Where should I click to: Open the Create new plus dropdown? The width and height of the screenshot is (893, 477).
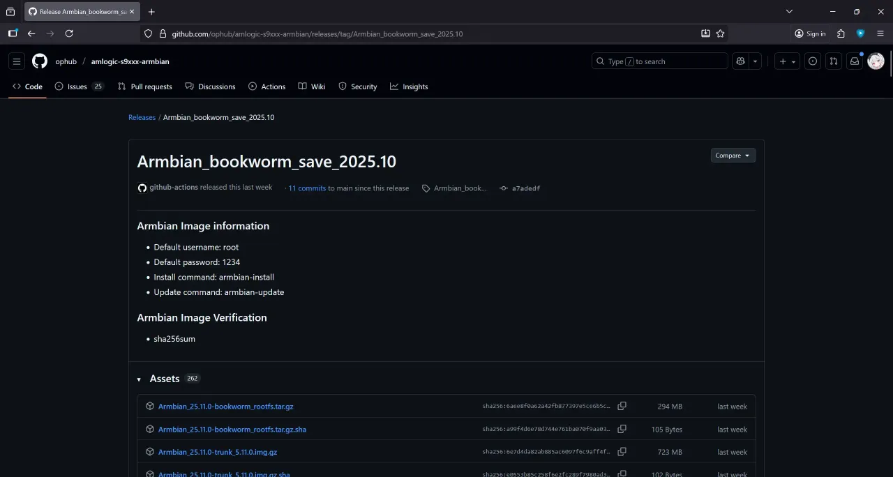tap(787, 61)
